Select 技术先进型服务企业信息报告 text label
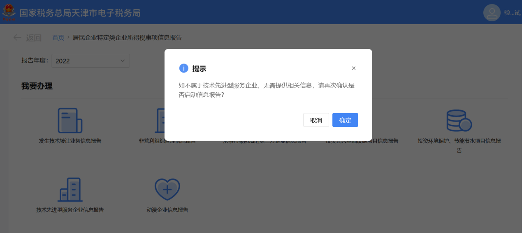This screenshot has width=522, height=233. [70, 210]
